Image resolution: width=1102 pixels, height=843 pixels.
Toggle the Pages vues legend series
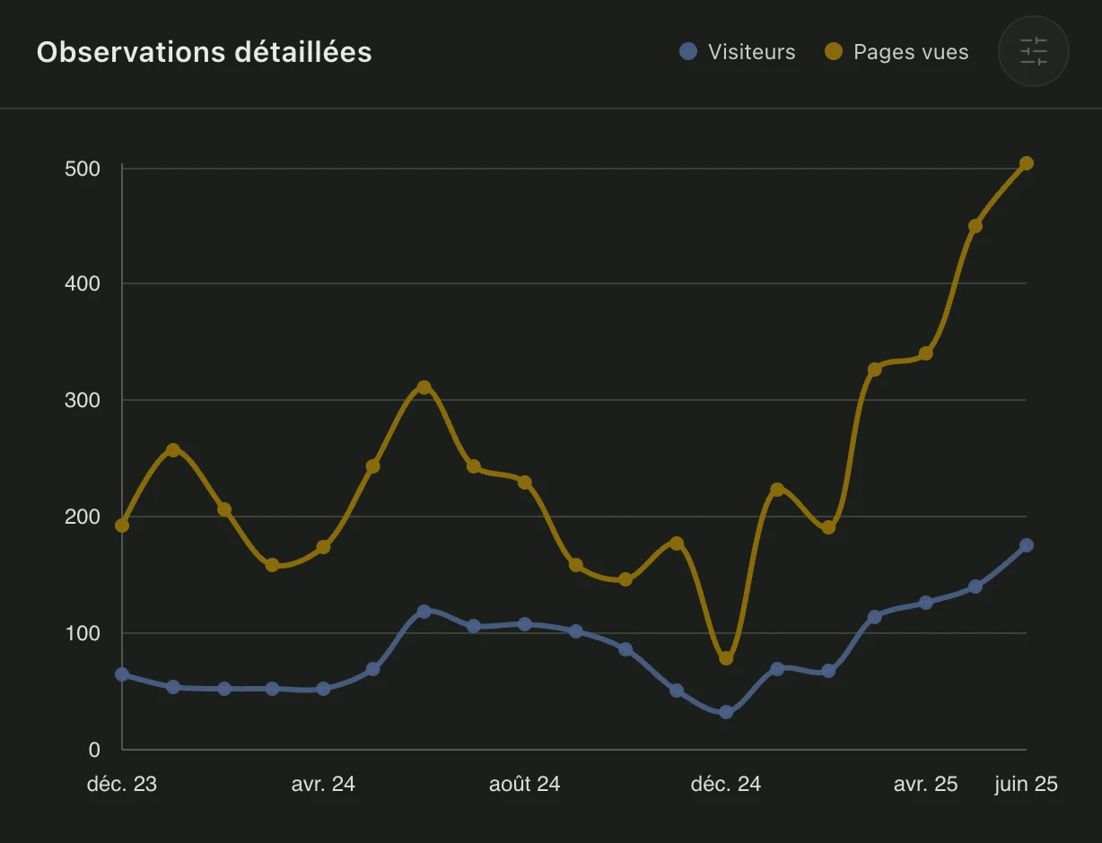(896, 52)
